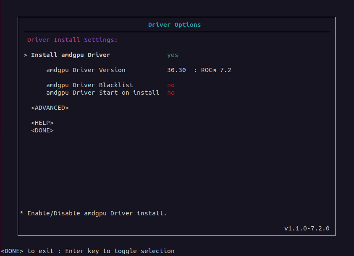Click the ROCm 7.2 version label
This screenshot has width=354, height=256.
pyautogui.click(x=216, y=70)
